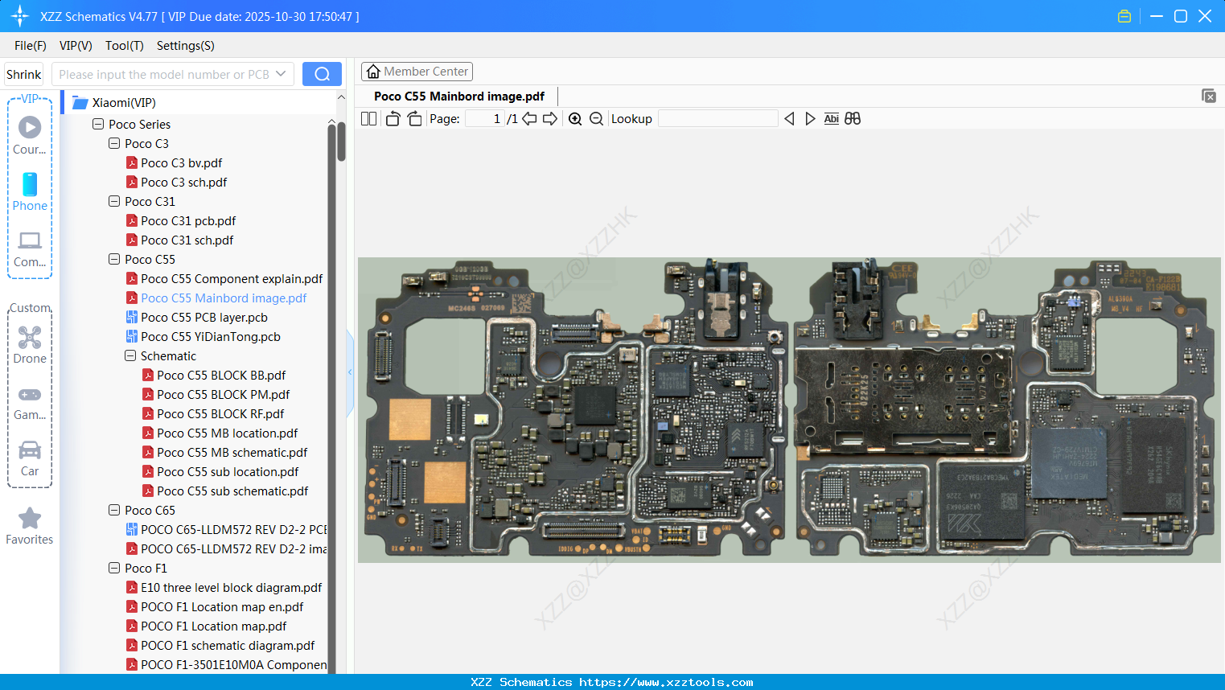Zoom out on the PDF view
The height and width of the screenshot is (690, 1225).
pos(596,118)
